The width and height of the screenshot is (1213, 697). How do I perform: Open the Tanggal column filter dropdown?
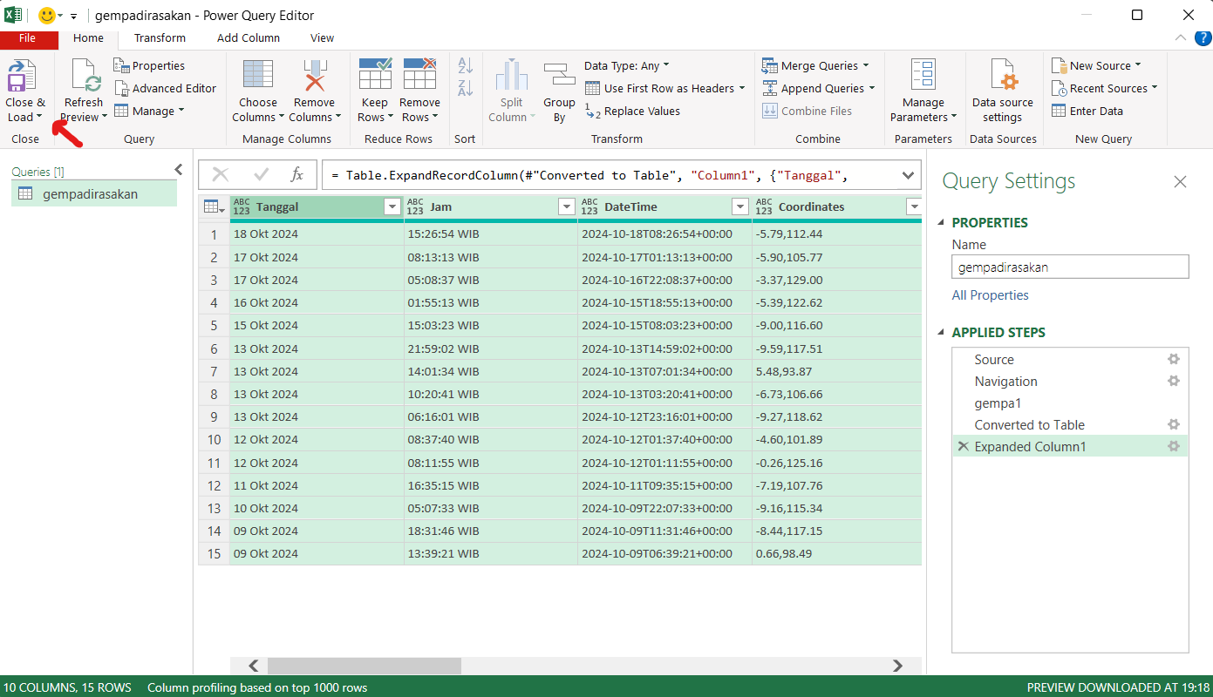tap(392, 206)
